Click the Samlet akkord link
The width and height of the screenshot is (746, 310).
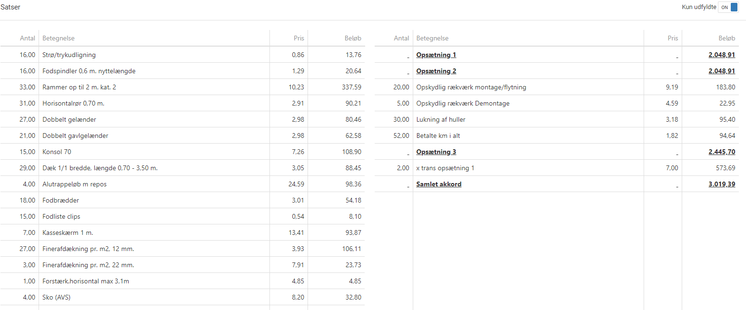438,184
